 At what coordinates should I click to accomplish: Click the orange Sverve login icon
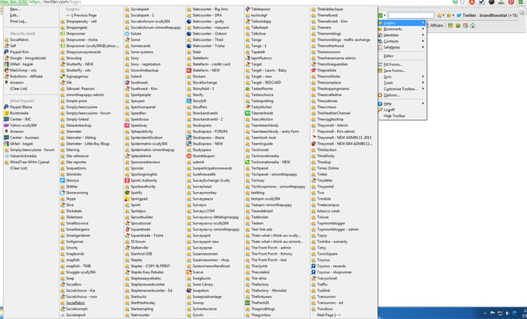189,272
